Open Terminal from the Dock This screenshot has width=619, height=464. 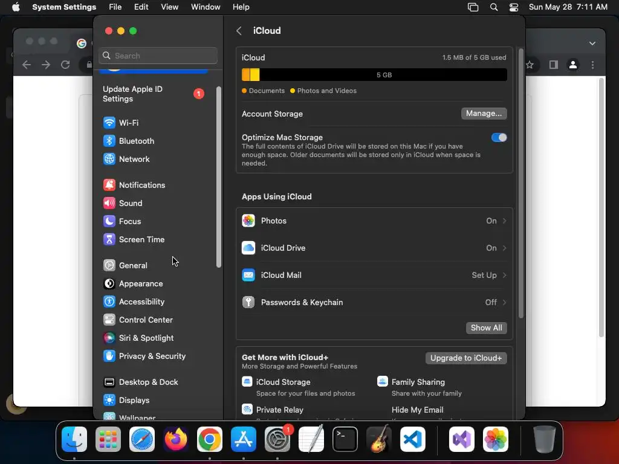click(345, 439)
